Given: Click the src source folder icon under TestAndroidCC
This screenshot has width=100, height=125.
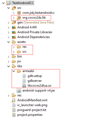Looking at the screenshot, I should pyautogui.click(x=14, y=8).
